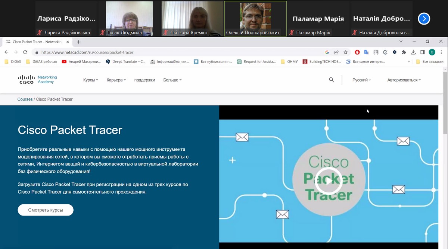The height and width of the screenshot is (249, 448).
Task: Reload the page with the refresh icon
Action: pyautogui.click(x=25, y=52)
